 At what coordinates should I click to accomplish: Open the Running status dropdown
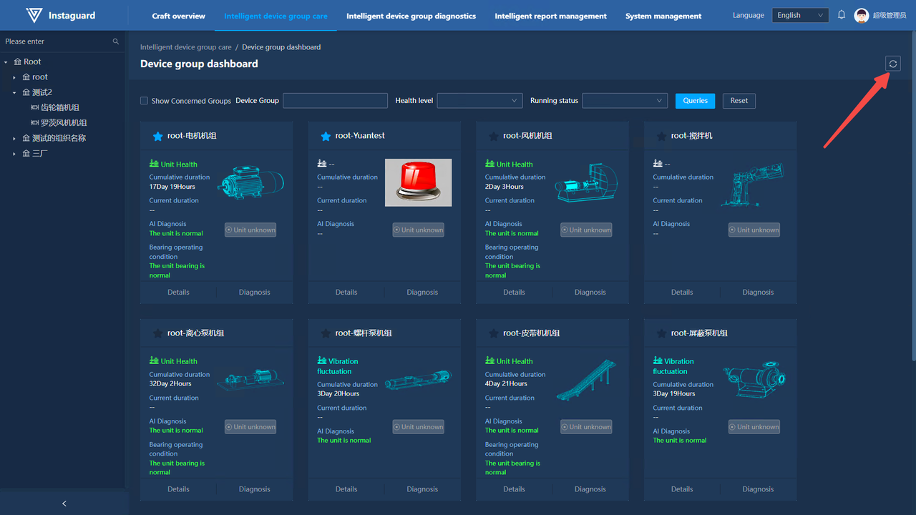tap(625, 101)
